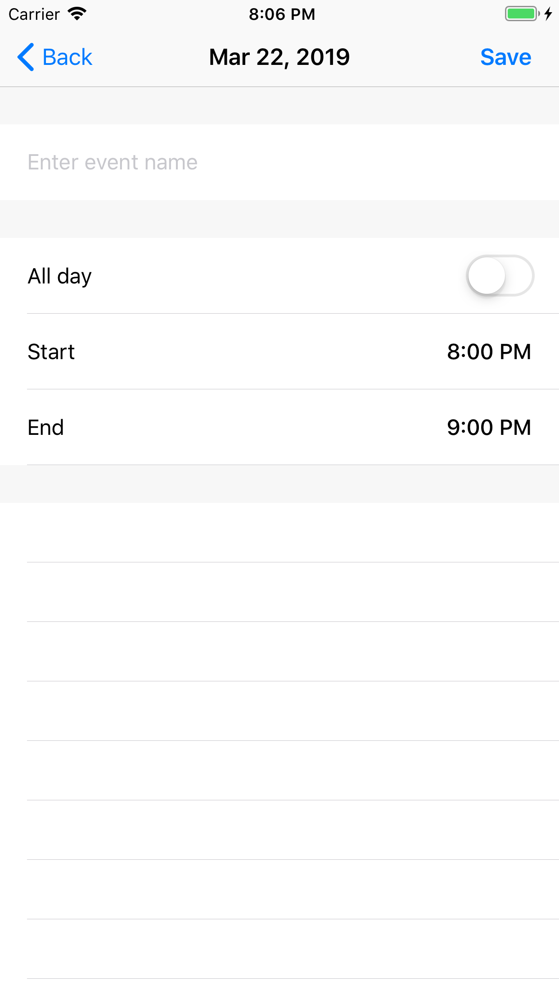Open the End time picker row
This screenshot has width=559, height=995.
click(279, 427)
